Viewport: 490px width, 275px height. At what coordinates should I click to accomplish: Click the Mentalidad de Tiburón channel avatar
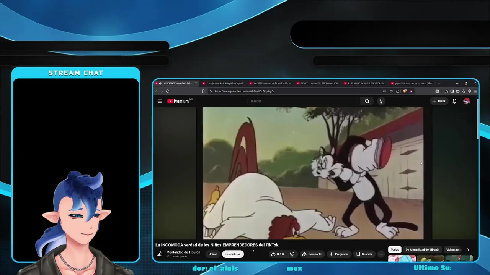coord(160,254)
